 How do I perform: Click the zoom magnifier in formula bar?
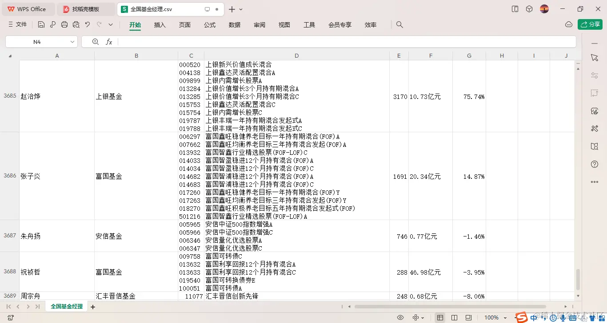[95, 42]
